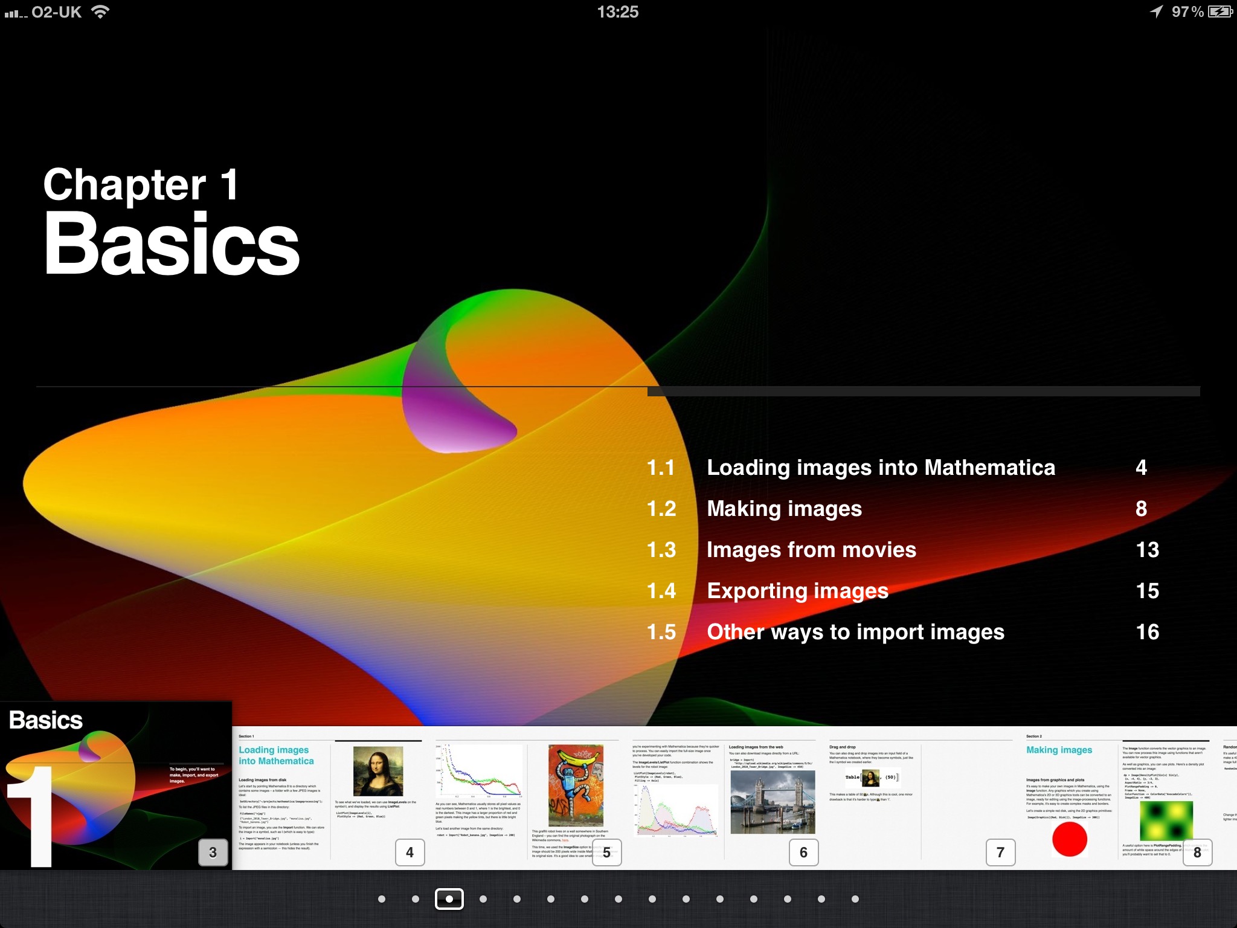Open section 1.5 Other ways to import images
Viewport: 1237px width, 928px height.
click(902, 632)
